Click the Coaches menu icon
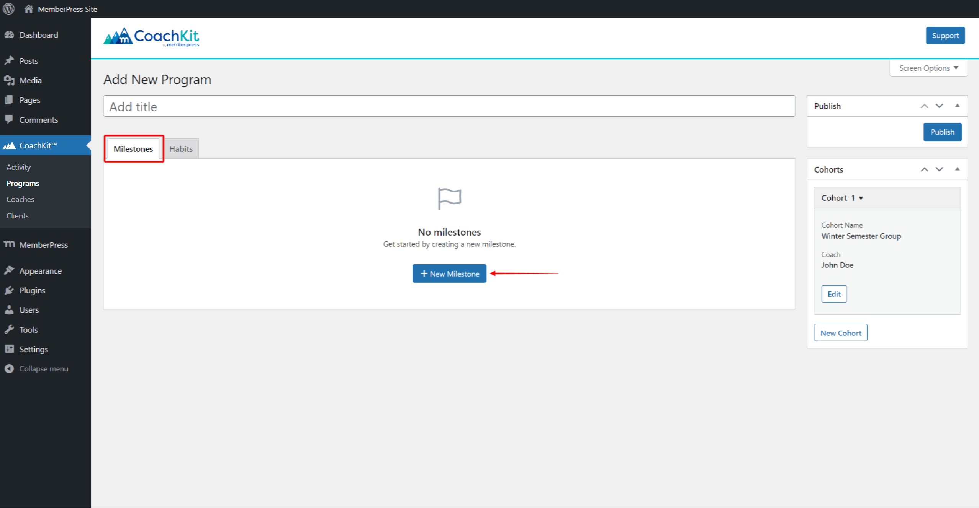Screen dimensions: 979x508 [19, 199]
